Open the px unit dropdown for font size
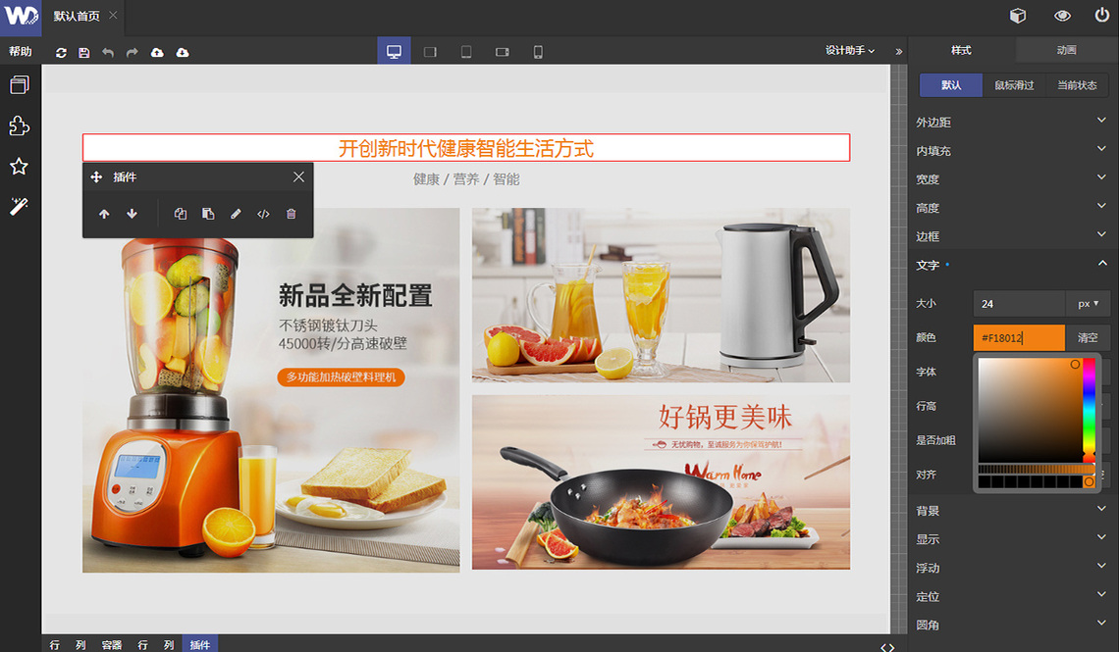 coord(1088,304)
